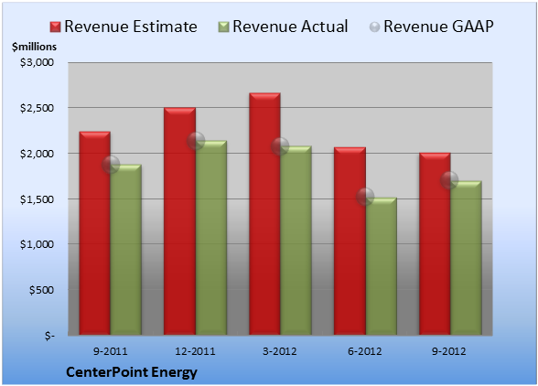Select the green actual bar for 3-2012
The width and height of the screenshot is (538, 386).
click(296, 241)
